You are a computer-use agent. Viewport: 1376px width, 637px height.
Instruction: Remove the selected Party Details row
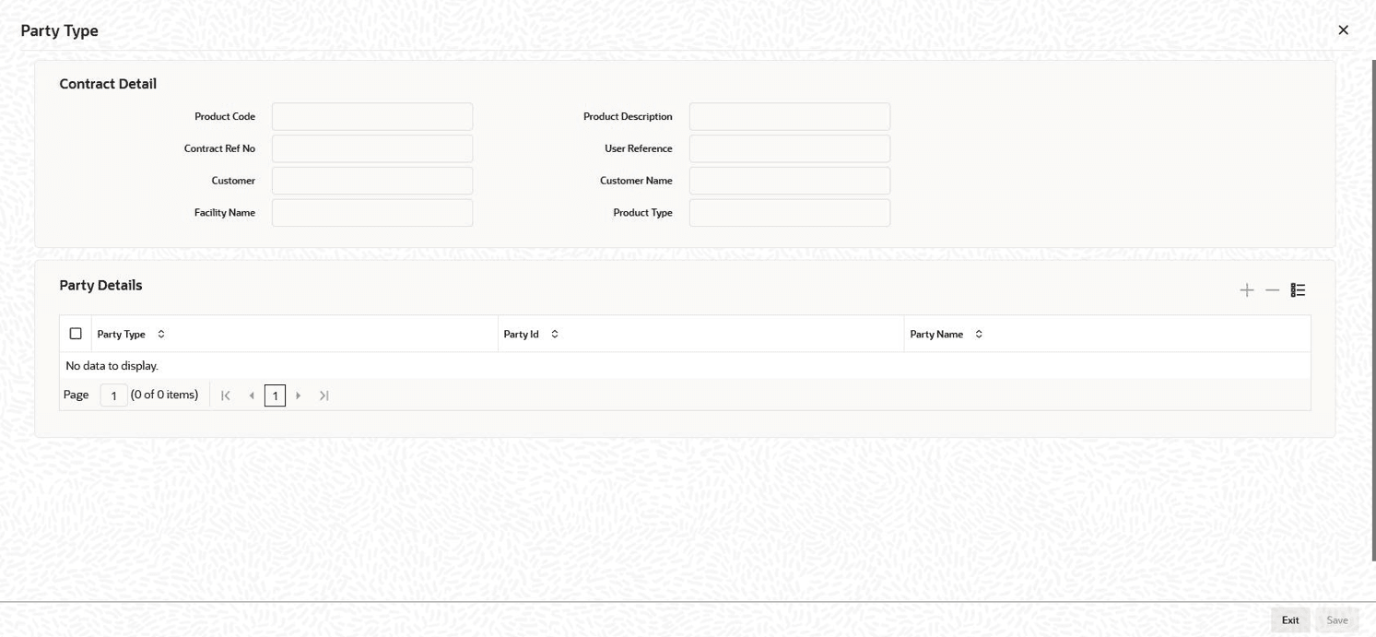pos(1273,290)
